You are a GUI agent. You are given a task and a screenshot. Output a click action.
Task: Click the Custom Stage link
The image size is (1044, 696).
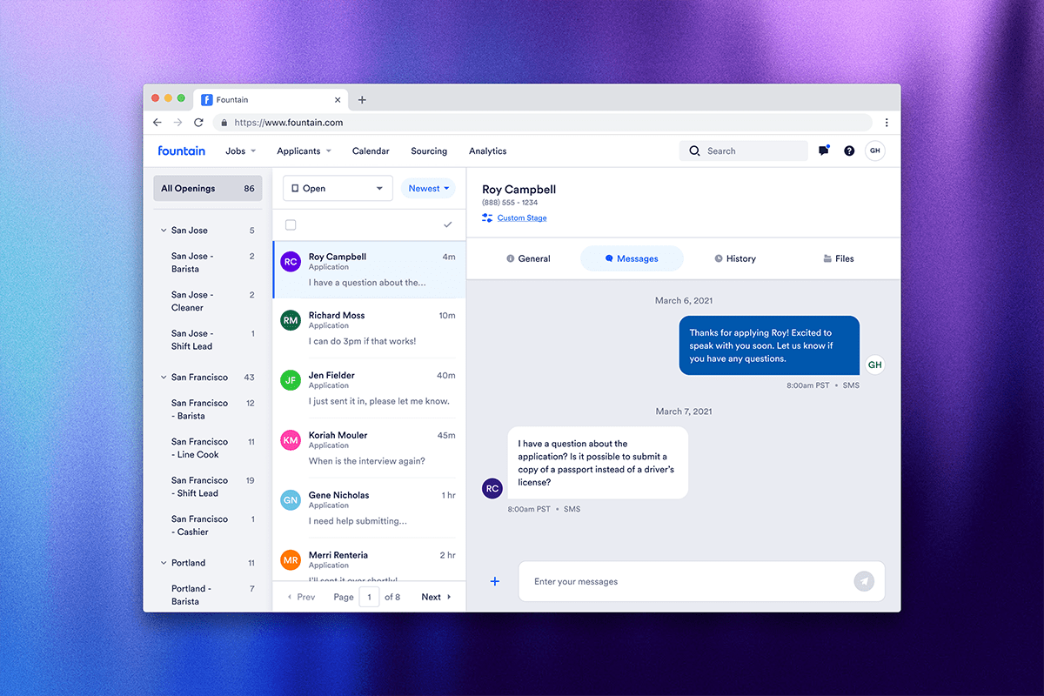point(522,217)
